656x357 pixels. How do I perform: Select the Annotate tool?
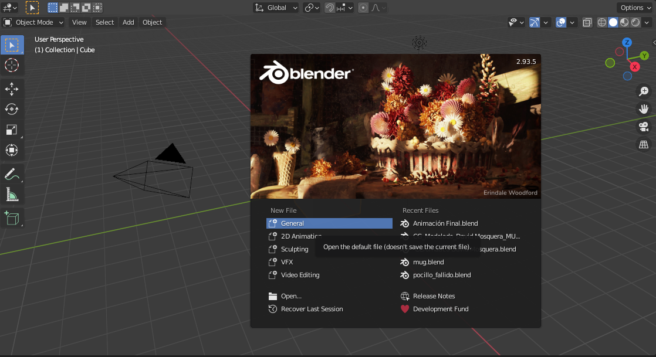[x=12, y=174]
